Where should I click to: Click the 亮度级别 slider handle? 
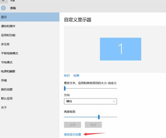(x=99, y=117)
